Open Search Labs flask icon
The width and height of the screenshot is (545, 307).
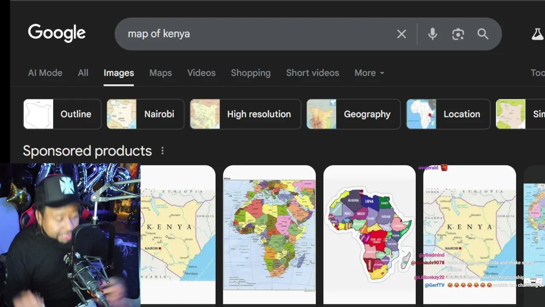(537, 34)
